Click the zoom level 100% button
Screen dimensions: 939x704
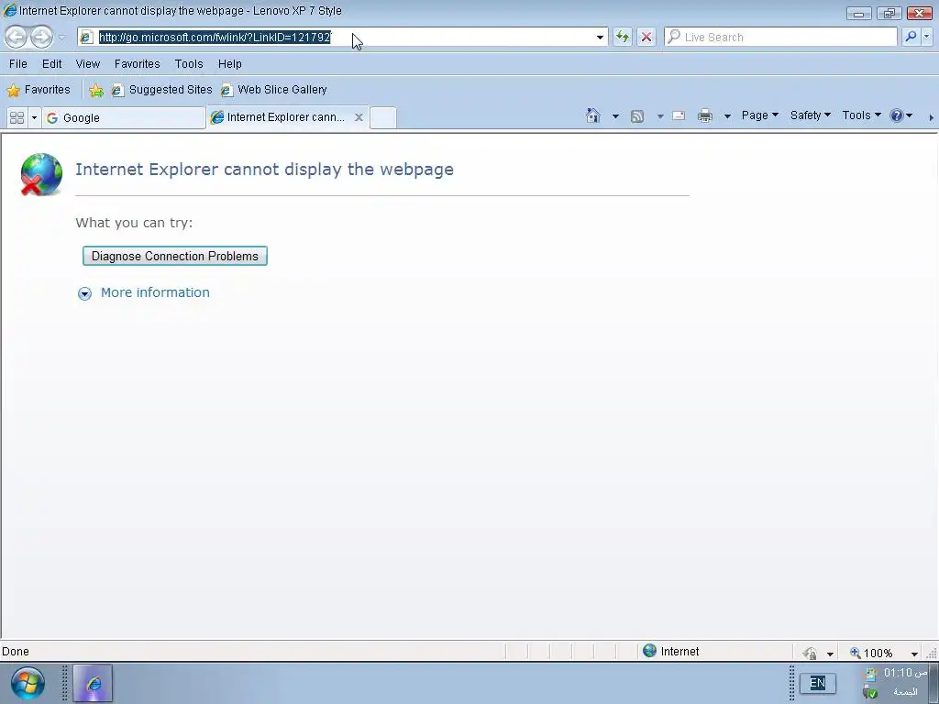point(871,653)
